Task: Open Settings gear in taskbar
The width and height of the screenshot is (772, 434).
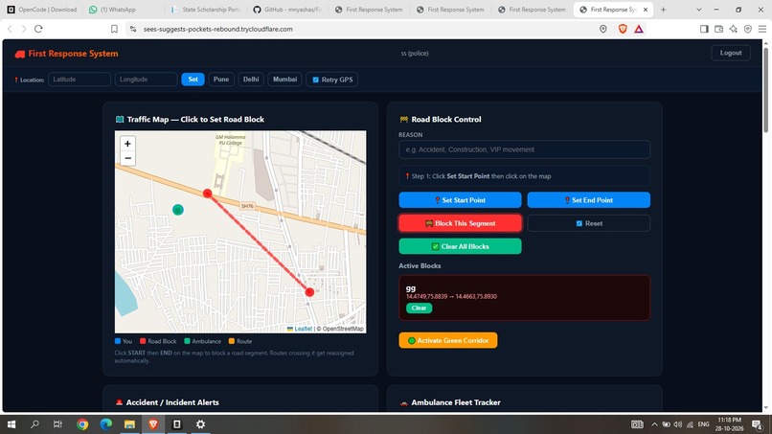Action: coord(200,424)
